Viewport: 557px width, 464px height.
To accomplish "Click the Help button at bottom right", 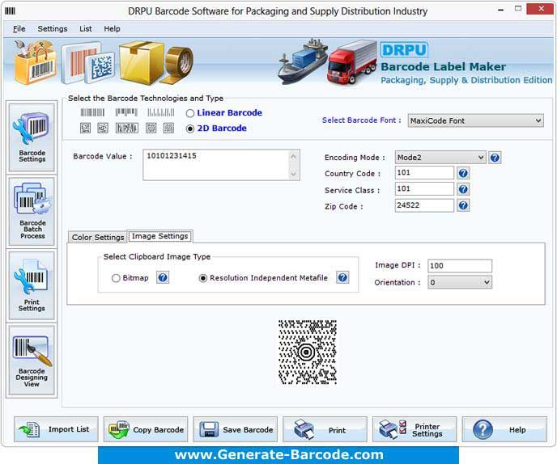I will coord(504,429).
